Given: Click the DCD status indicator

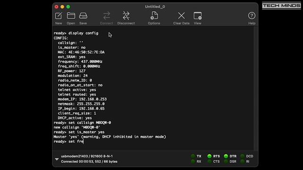Looking at the screenshot, I should click(x=242, y=156).
